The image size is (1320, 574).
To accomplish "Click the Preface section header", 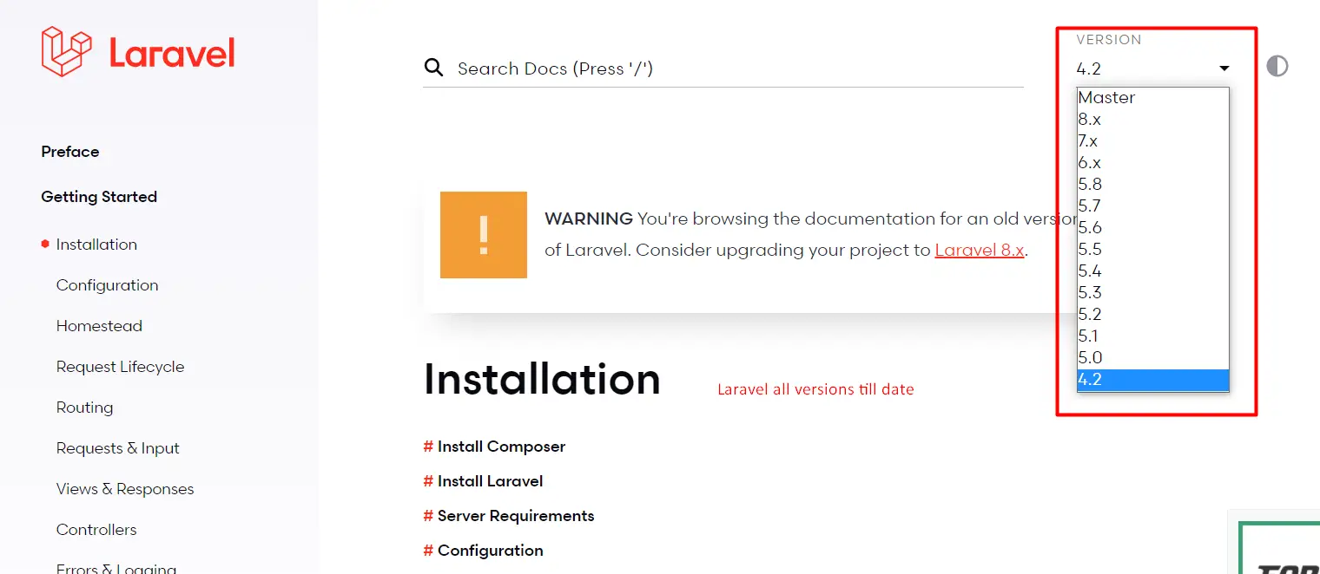I will [x=69, y=151].
